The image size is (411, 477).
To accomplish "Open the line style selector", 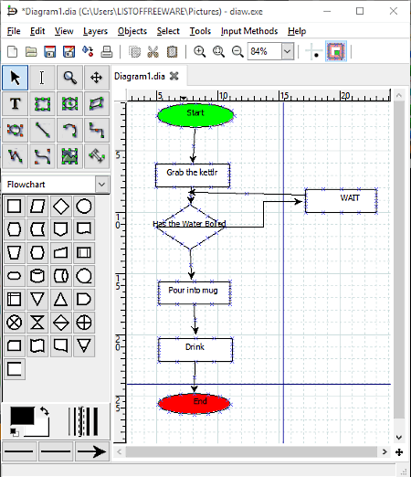I will (56, 451).
